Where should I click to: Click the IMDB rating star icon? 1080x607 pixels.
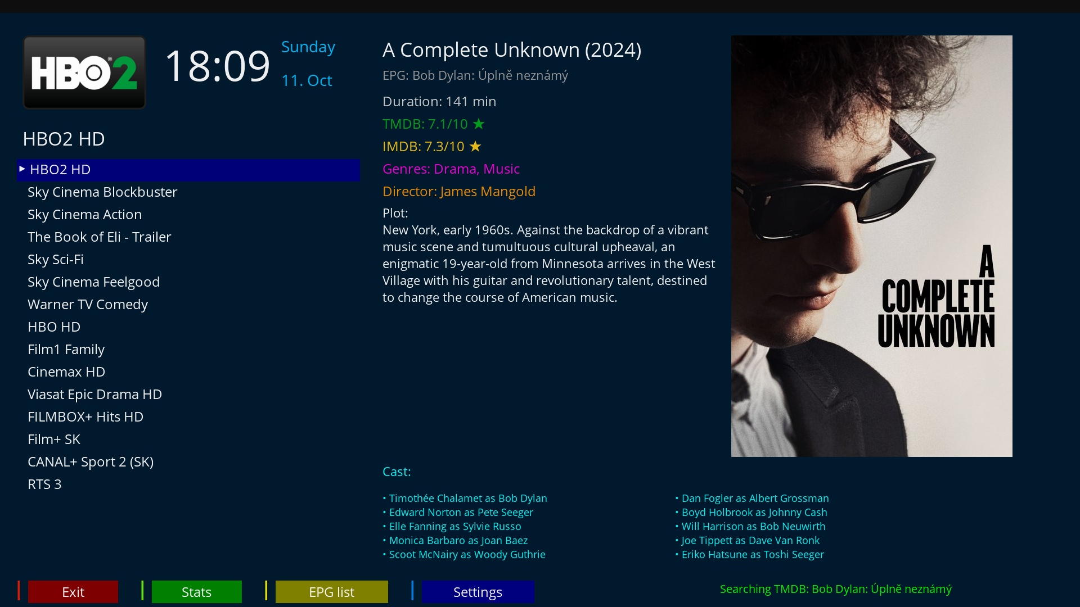[475, 146]
